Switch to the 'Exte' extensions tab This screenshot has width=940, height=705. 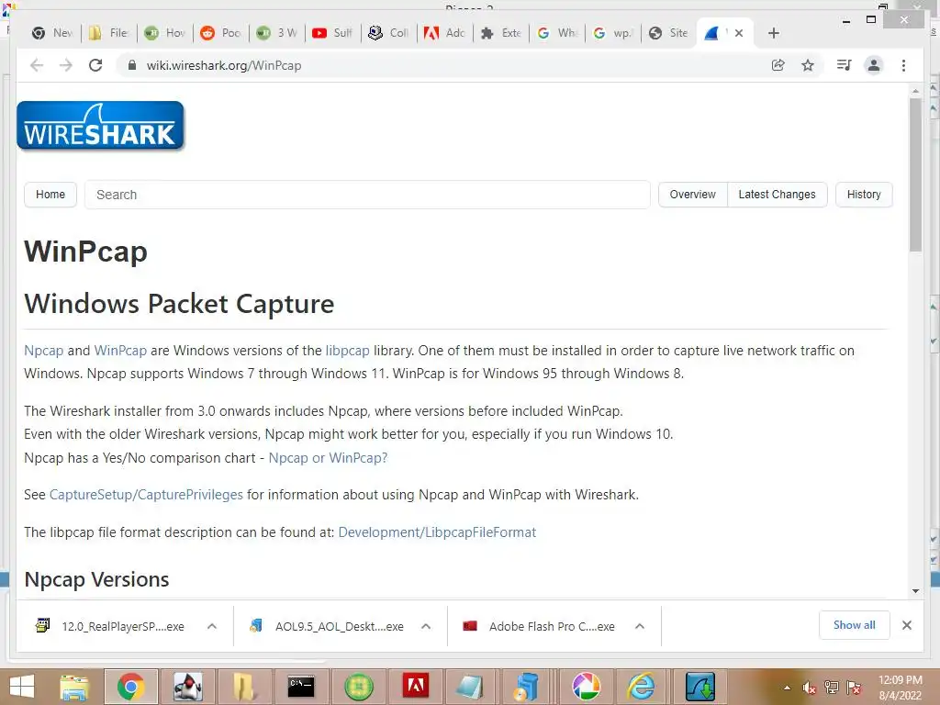(501, 33)
